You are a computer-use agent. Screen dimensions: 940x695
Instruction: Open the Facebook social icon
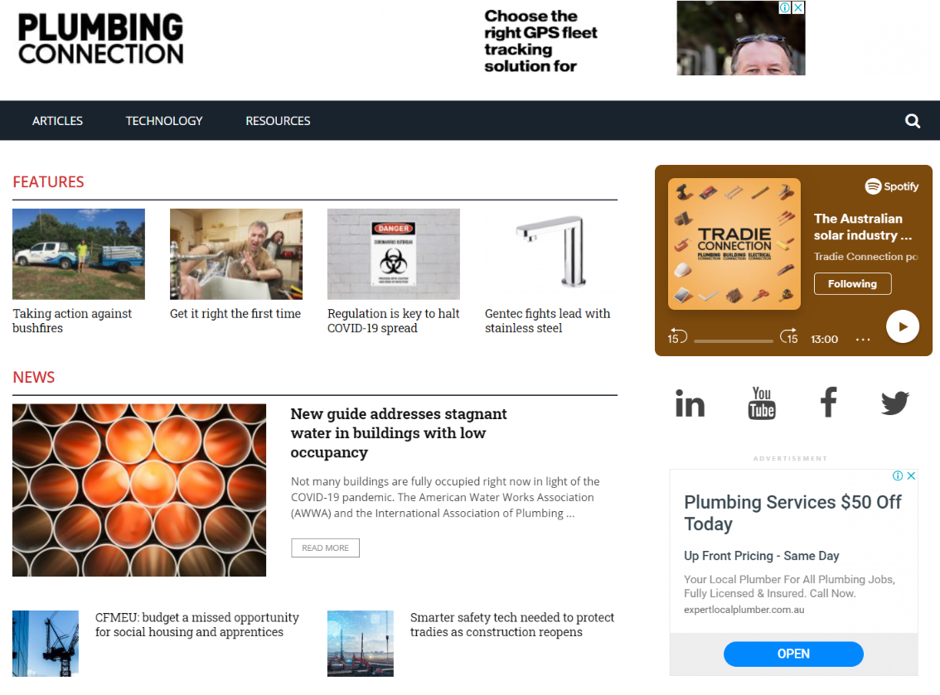click(828, 402)
